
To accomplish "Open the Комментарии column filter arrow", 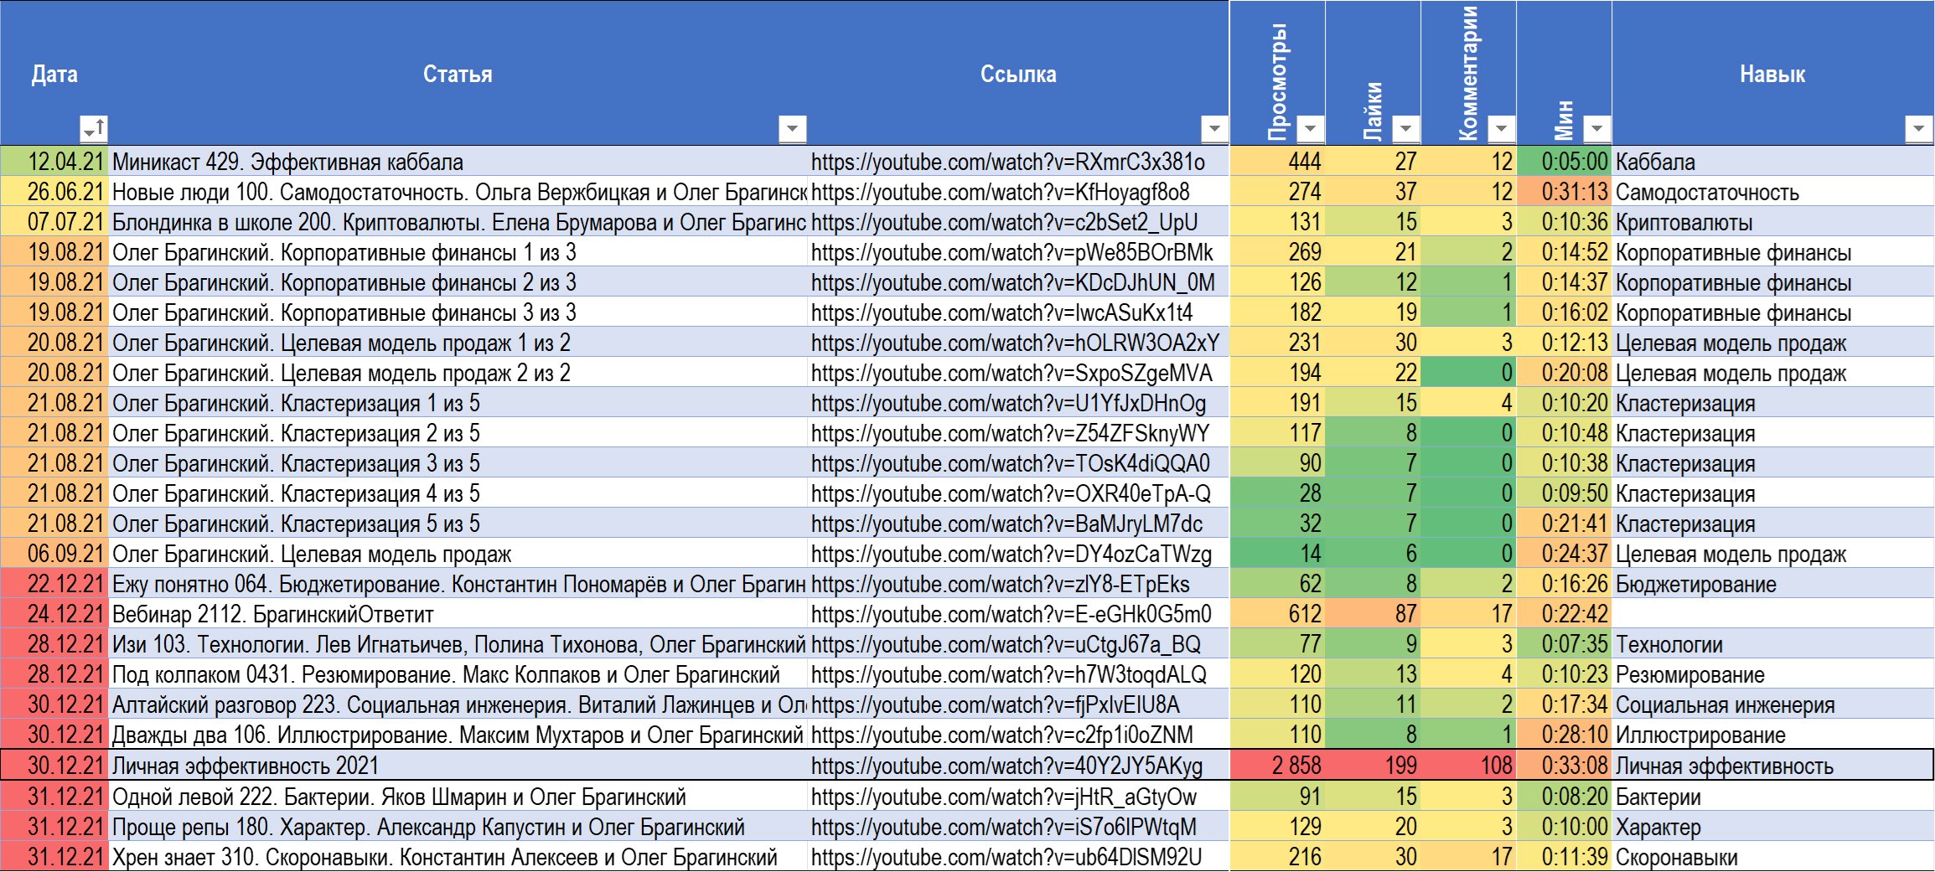I will (1501, 129).
